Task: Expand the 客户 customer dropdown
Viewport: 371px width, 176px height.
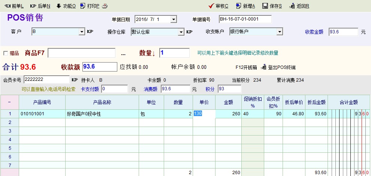Action: coord(82,32)
